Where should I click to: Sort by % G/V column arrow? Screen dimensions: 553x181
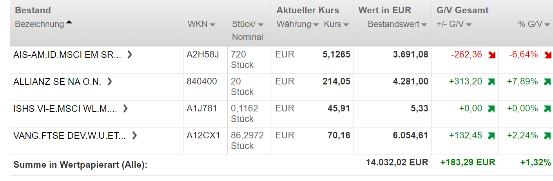(547, 25)
